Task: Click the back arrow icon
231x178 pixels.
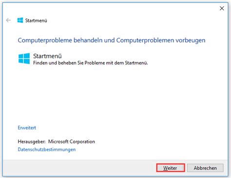Action: click(8, 20)
